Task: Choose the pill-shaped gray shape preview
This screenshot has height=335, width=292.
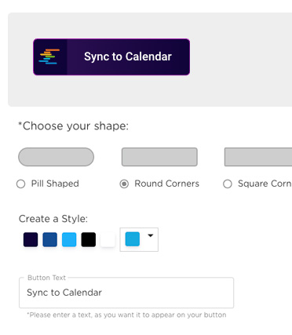Action: pos(56,157)
